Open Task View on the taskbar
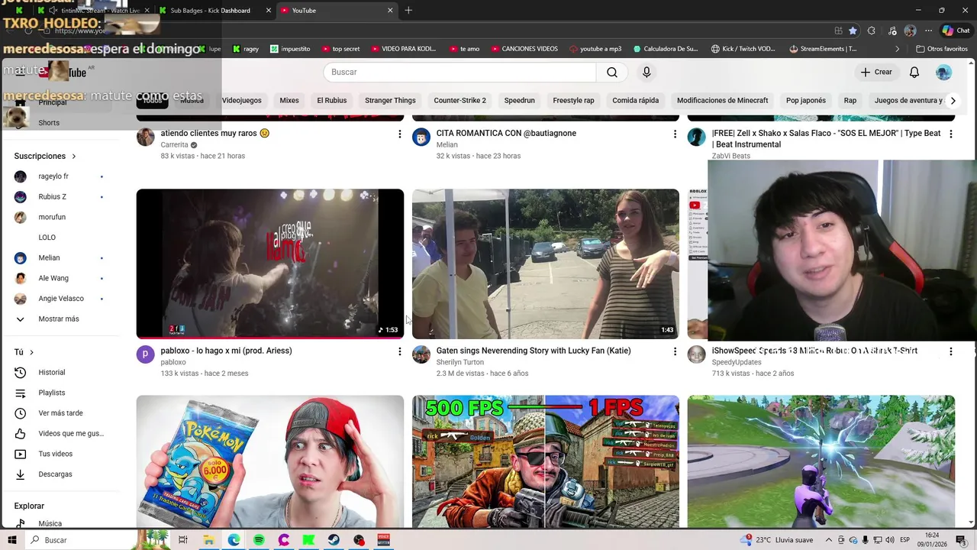Viewport: 977px width, 550px height. pos(183,540)
